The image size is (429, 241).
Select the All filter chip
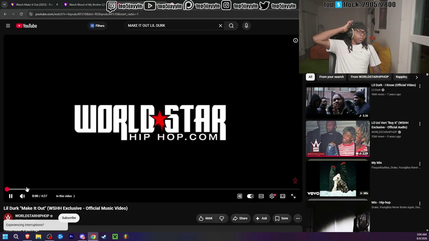(310, 77)
